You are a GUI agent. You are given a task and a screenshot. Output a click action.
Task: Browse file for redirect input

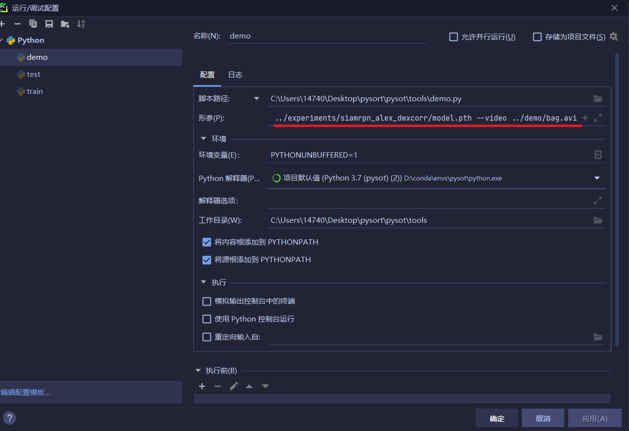[598, 337]
